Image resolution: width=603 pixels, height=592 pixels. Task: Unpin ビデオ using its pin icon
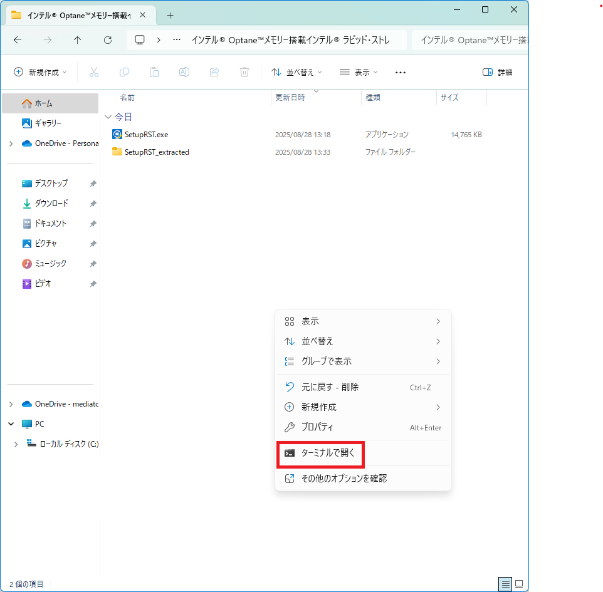[93, 284]
